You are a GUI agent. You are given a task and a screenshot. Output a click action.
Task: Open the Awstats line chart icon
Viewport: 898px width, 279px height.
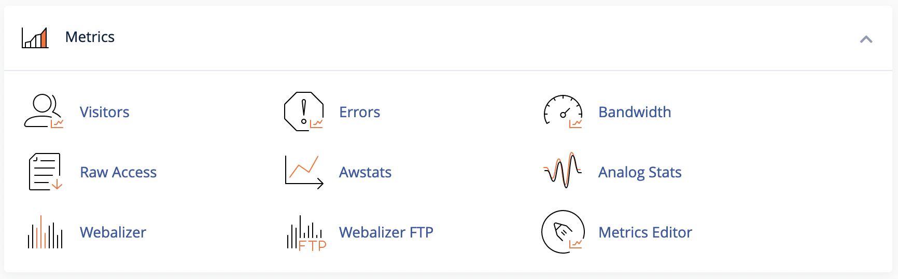[304, 172]
